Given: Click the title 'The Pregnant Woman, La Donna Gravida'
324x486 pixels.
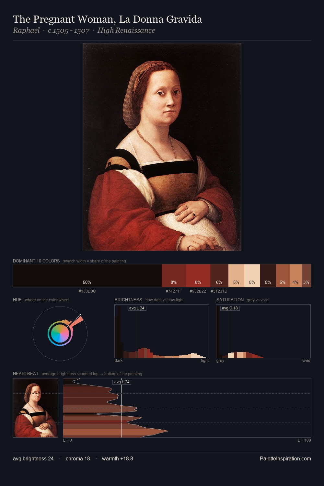Looking at the screenshot, I should [107, 19].
